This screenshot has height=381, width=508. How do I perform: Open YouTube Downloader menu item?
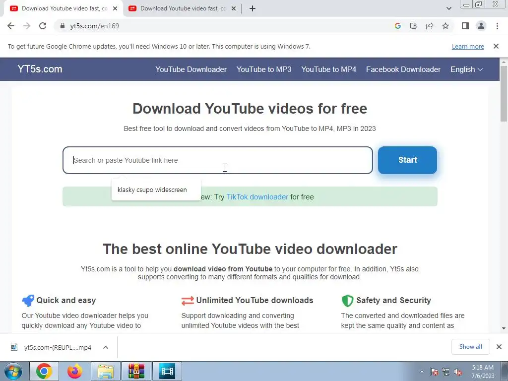click(x=191, y=69)
